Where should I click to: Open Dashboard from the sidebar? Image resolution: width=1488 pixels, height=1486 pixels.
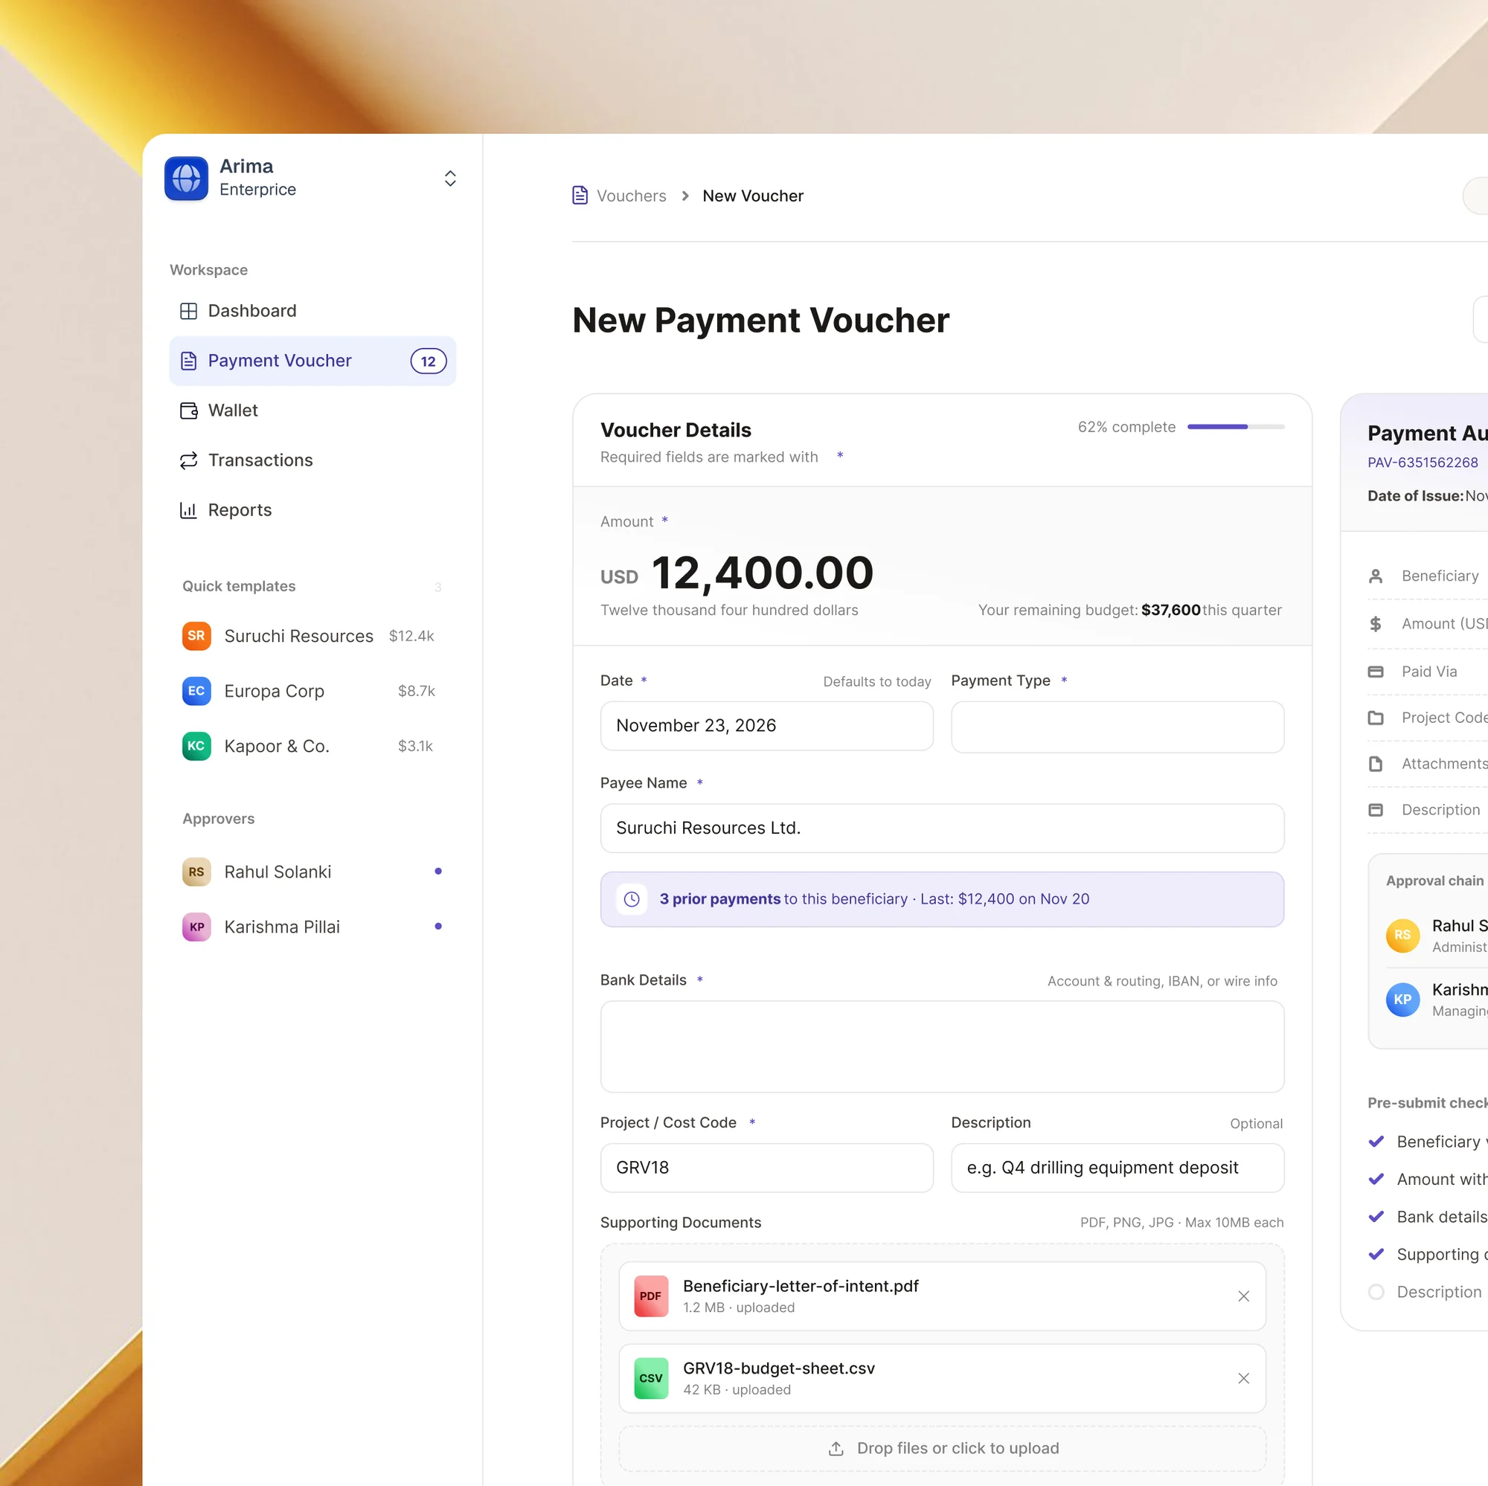pyautogui.click(x=252, y=311)
